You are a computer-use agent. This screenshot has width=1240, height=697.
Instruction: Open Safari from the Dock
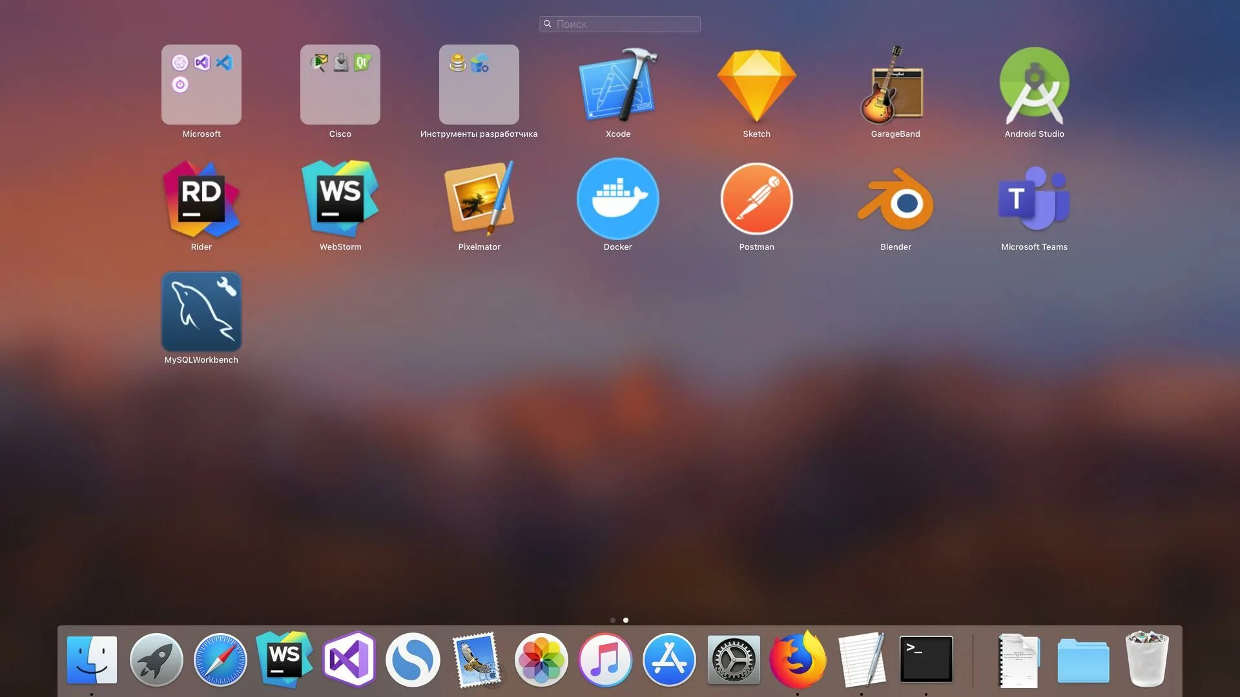click(x=220, y=660)
